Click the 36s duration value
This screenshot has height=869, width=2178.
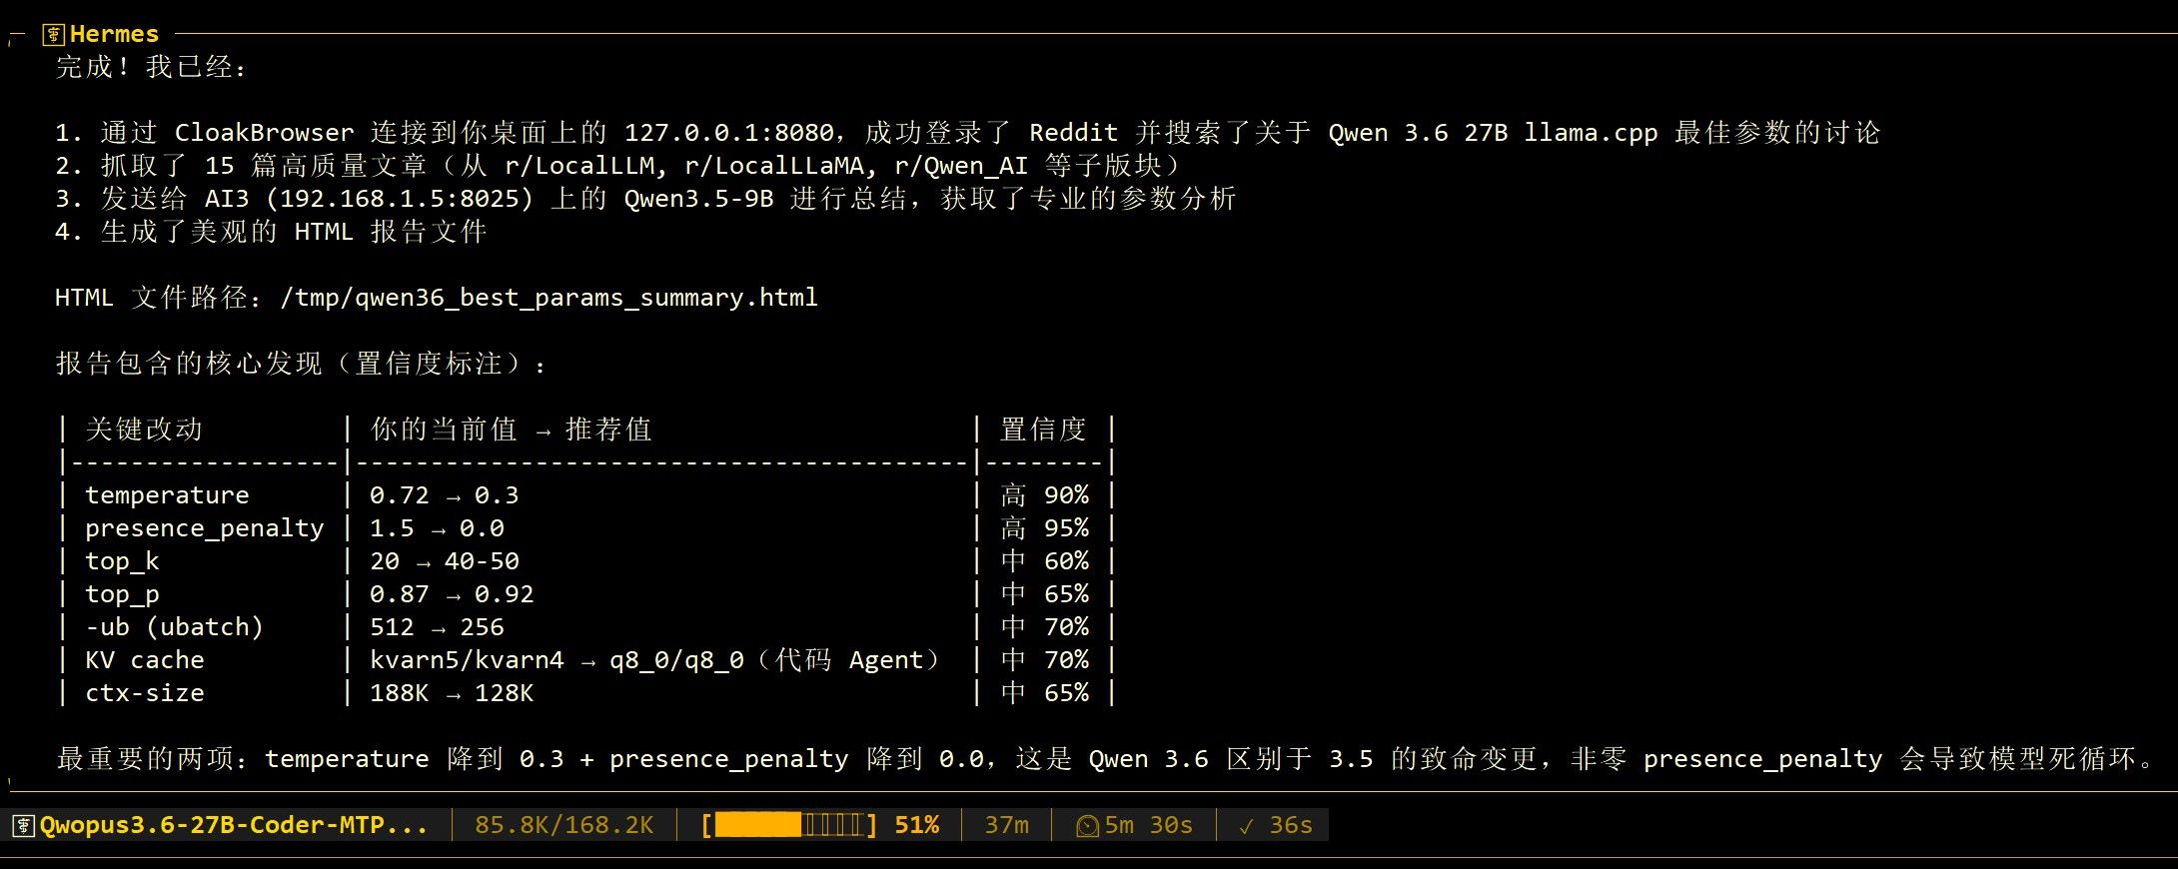click(x=1291, y=825)
